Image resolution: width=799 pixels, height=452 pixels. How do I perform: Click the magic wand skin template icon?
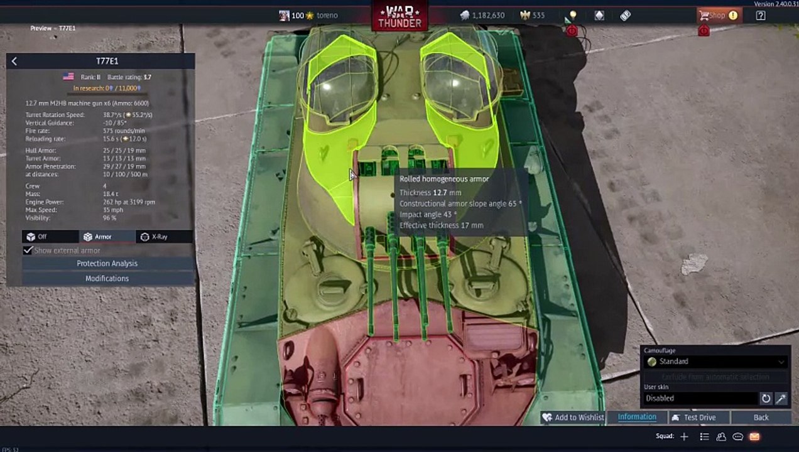(x=781, y=398)
